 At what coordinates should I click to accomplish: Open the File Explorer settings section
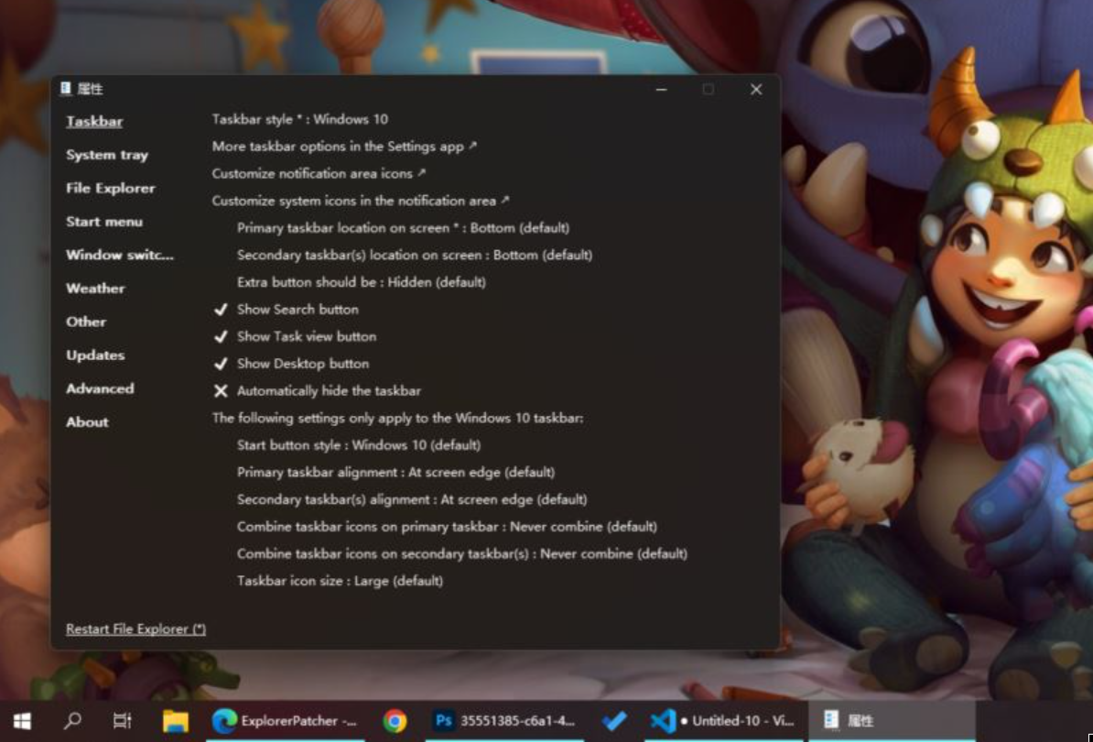click(111, 189)
